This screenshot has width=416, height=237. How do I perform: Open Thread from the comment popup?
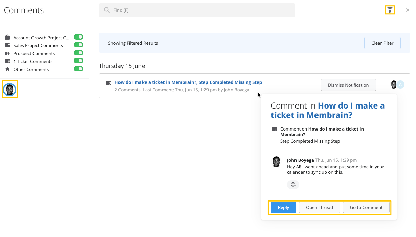(x=319, y=207)
